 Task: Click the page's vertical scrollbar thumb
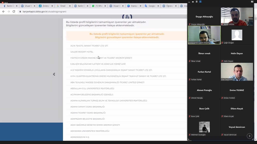255,19
